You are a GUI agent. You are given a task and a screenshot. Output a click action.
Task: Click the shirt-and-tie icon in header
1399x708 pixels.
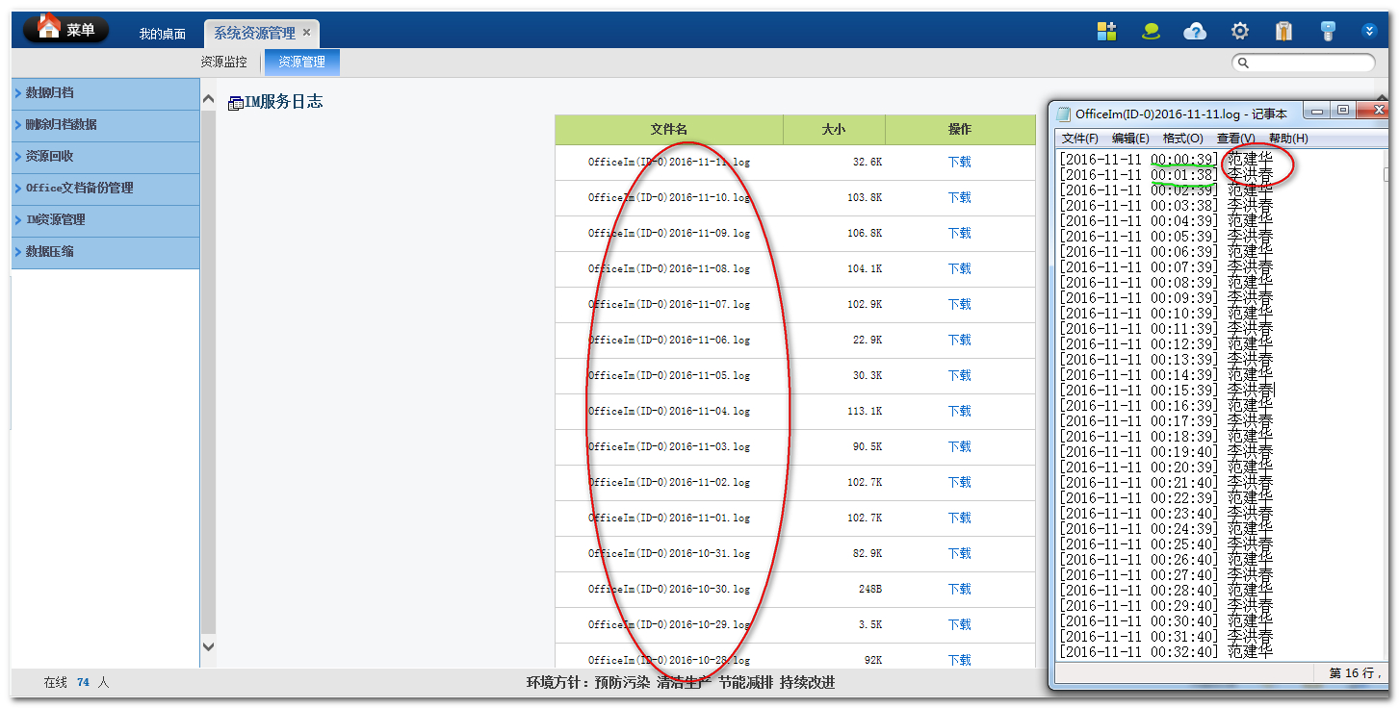[x=1283, y=31]
